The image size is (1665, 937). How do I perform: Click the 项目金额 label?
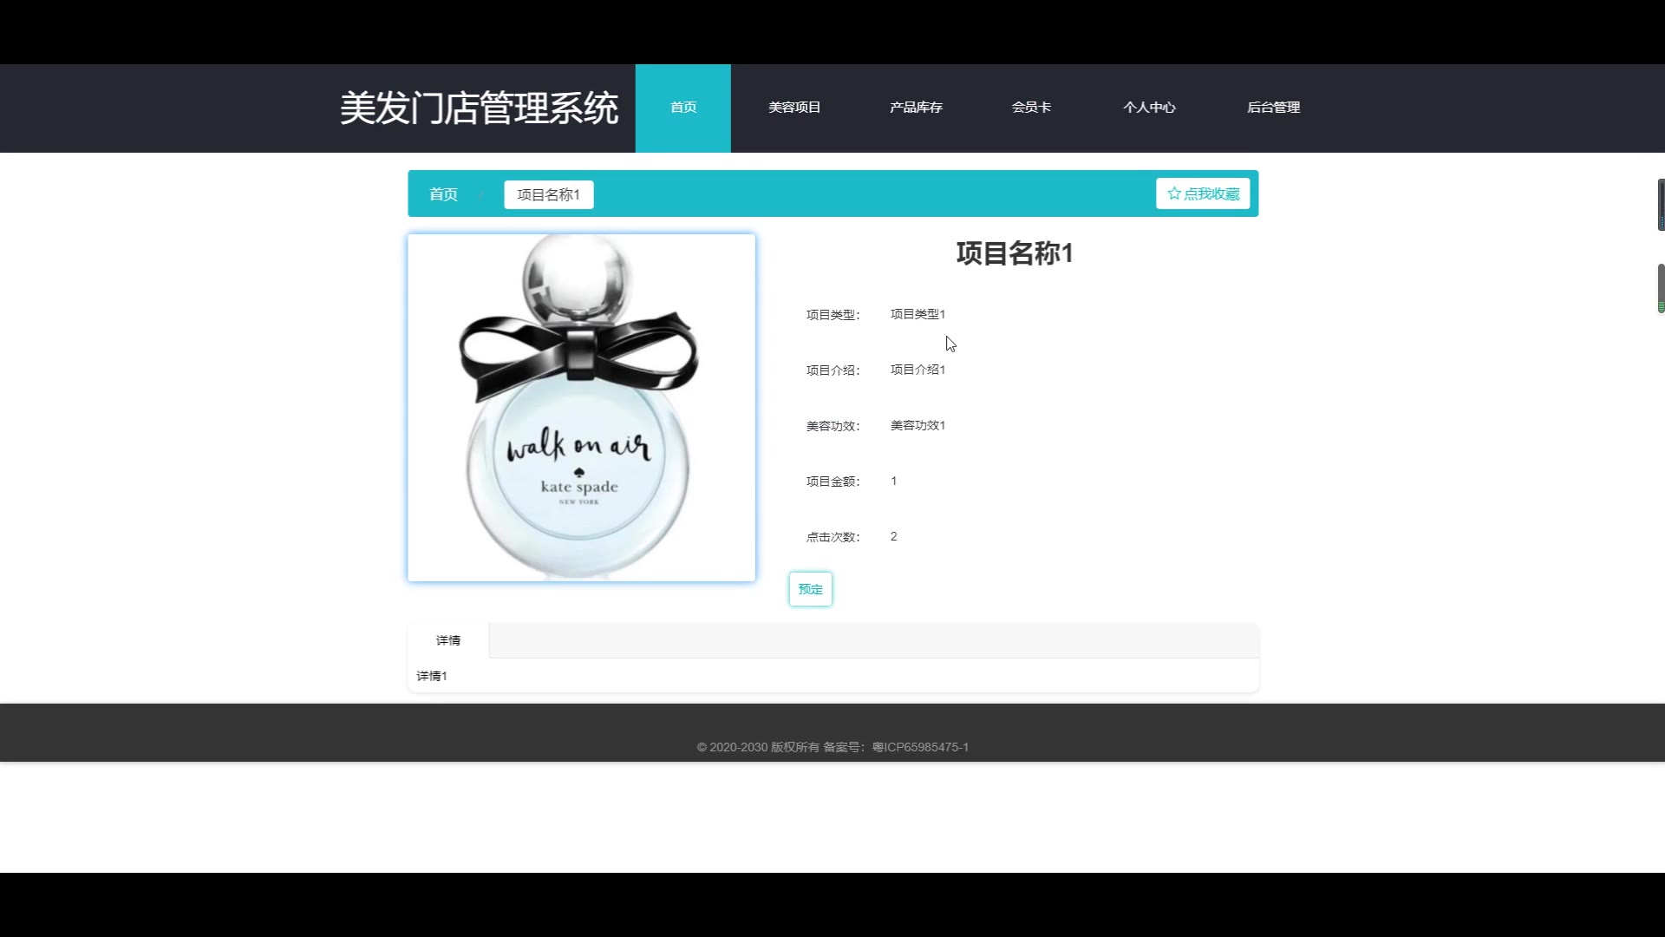832,482
